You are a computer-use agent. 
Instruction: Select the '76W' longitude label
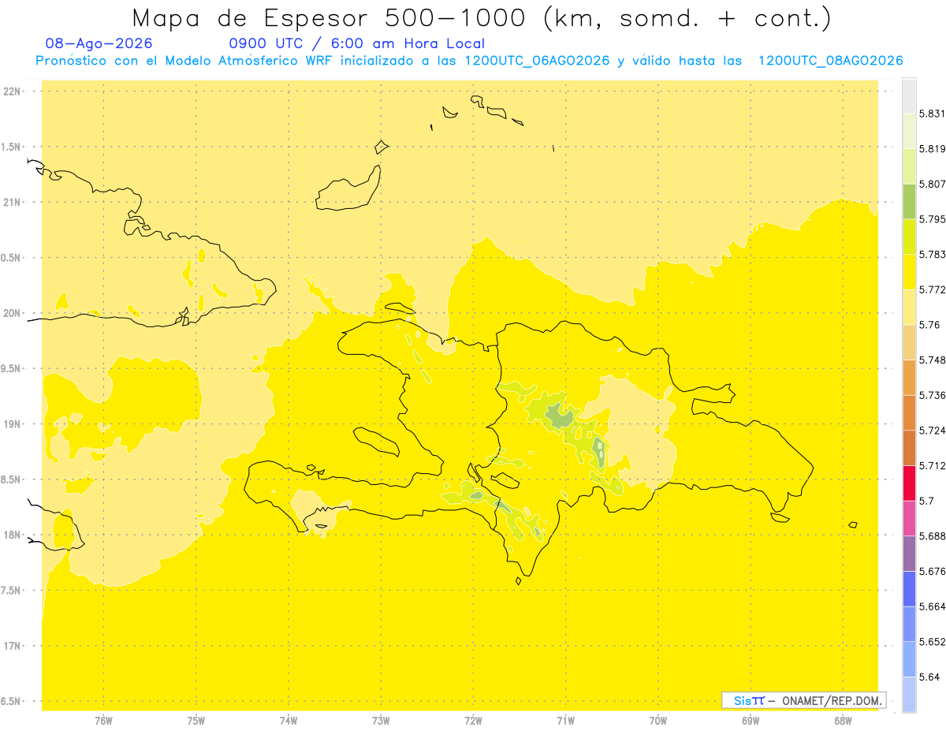[103, 721]
